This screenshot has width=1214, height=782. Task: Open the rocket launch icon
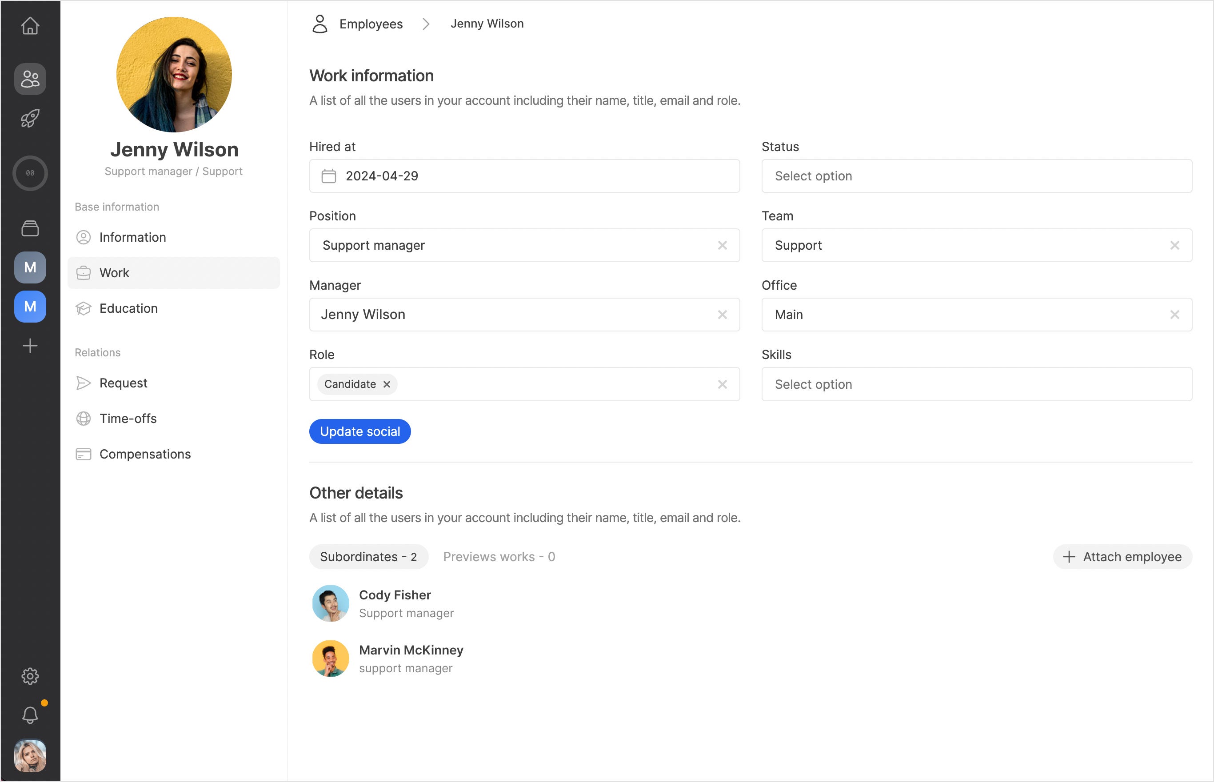click(30, 118)
